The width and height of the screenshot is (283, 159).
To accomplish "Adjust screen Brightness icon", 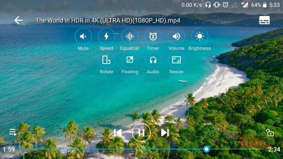I will point(200,36).
